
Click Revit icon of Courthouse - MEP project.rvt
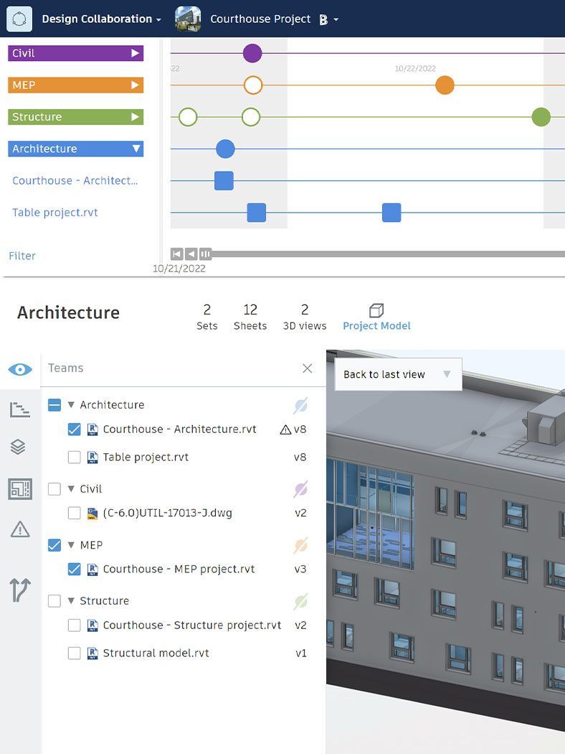tap(92, 569)
